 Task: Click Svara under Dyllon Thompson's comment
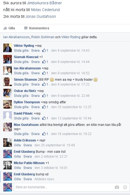tap(35, 107)
